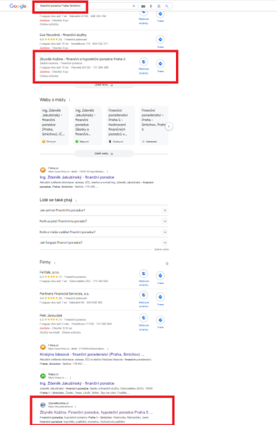Click Webové stránky label under Zbyněk Kožina listing
This screenshot has height=425, width=277.
(143, 71)
